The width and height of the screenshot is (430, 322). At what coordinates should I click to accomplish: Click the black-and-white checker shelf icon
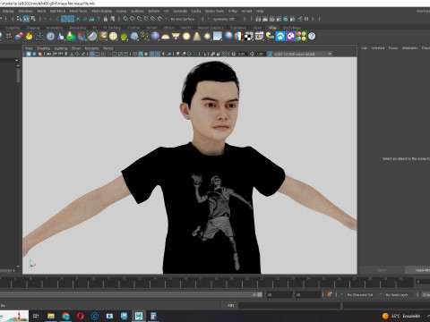248,37
